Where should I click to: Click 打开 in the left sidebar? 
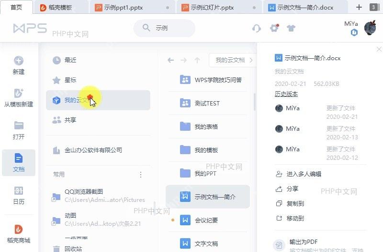[x=19, y=130]
